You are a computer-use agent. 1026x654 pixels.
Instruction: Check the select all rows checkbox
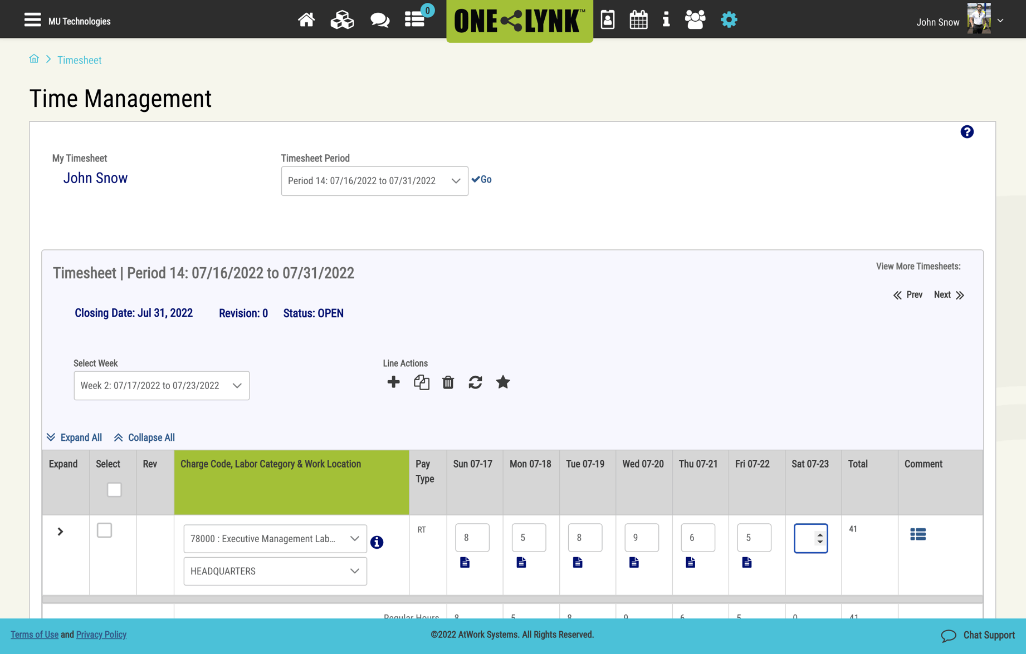[114, 489]
